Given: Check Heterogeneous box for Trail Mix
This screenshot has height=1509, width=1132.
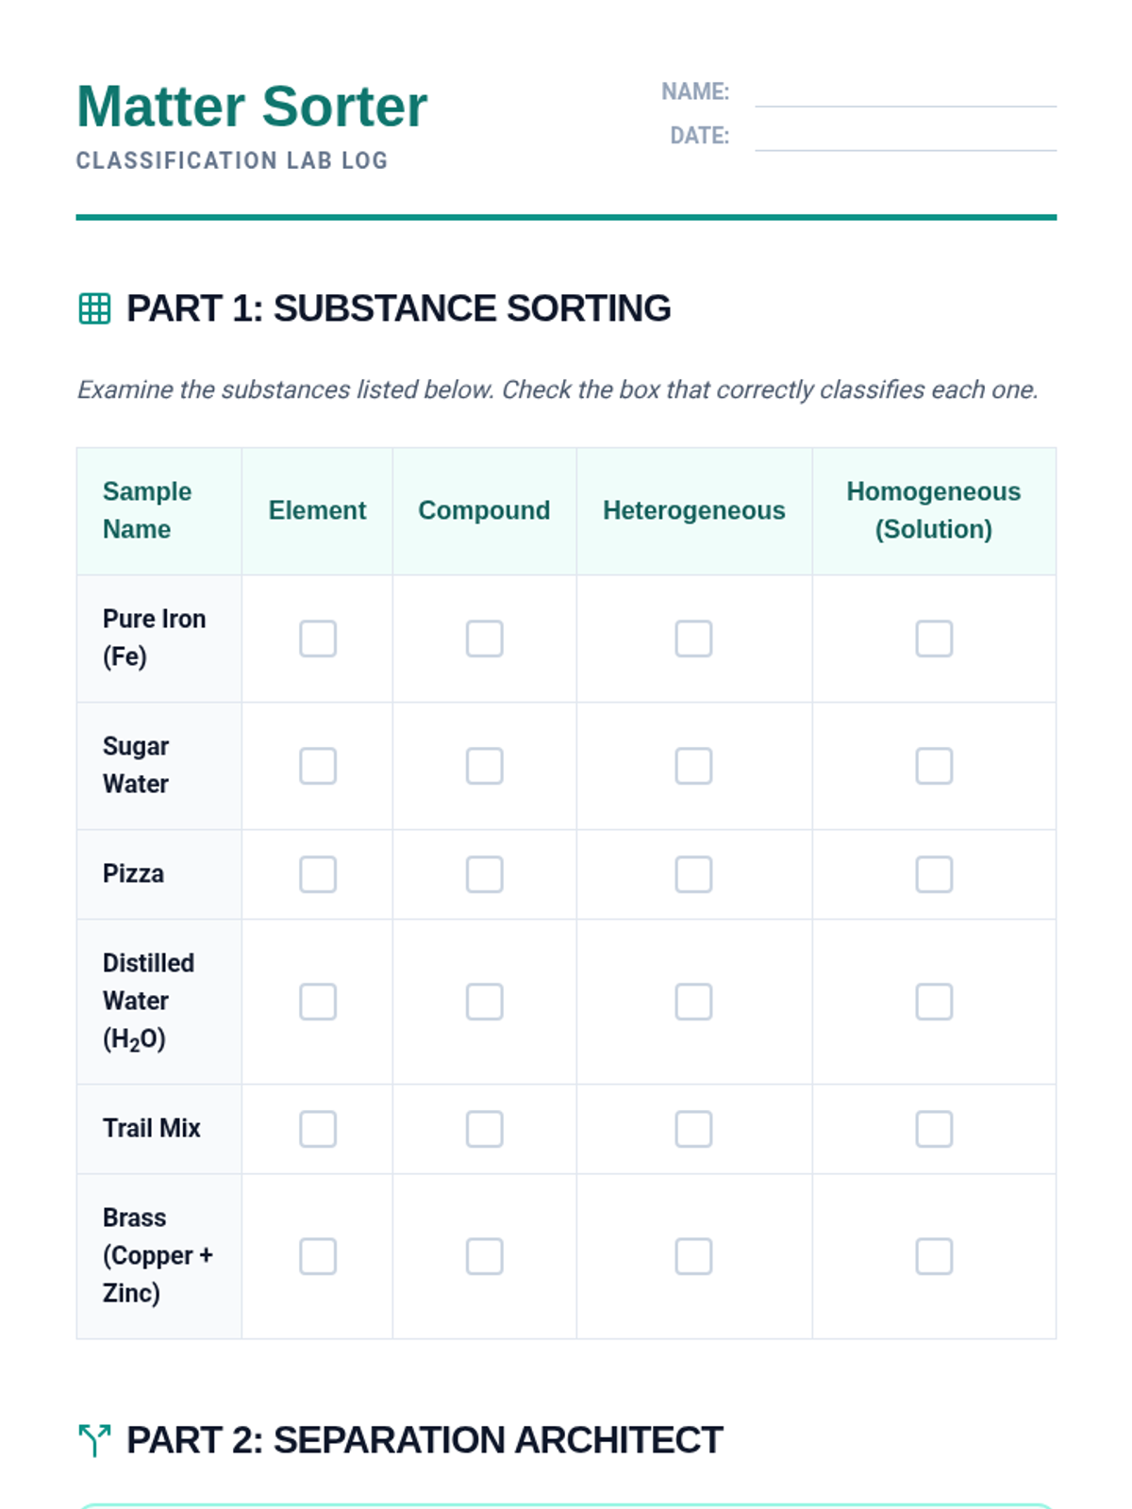Looking at the screenshot, I should [x=693, y=1129].
